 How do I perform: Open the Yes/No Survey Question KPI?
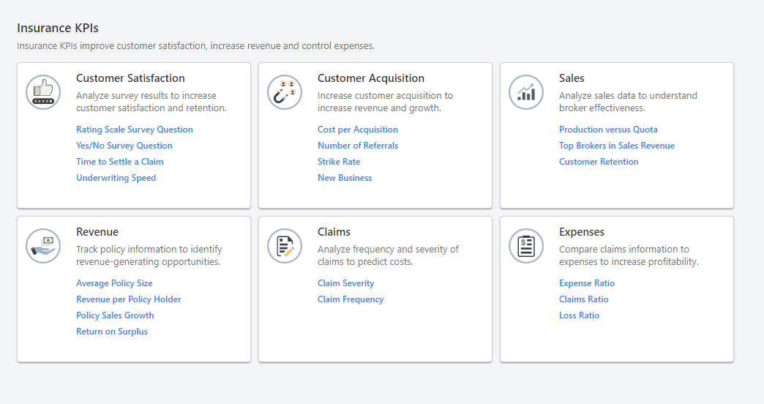click(x=124, y=146)
